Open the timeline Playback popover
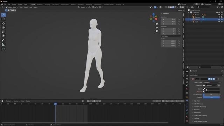This screenshot has height=126, width=224. (x=9, y=101)
